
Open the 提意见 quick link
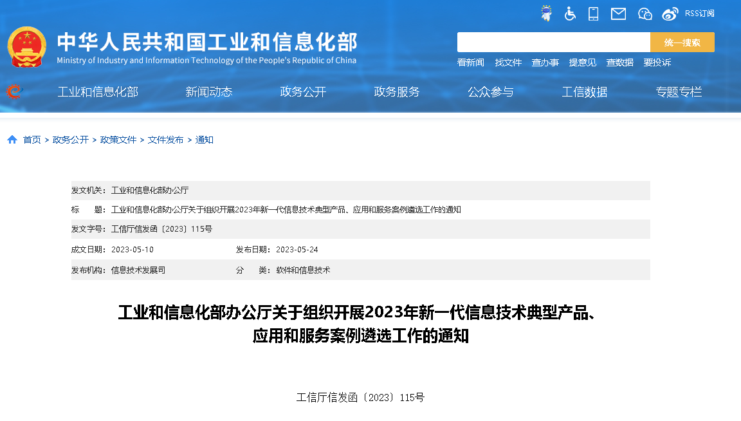pos(582,62)
